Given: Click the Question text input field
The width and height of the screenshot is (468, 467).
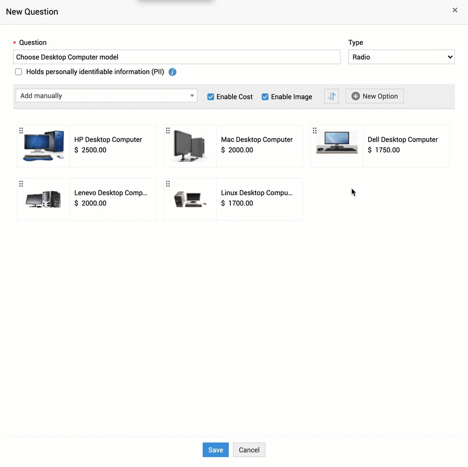Looking at the screenshot, I should 177,57.
